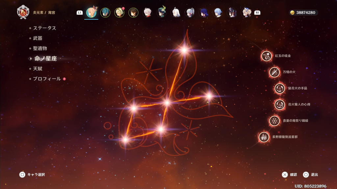View the 長野原龍勢流星群 constellation node
Screen dimensions: 337x189
tap(264, 137)
